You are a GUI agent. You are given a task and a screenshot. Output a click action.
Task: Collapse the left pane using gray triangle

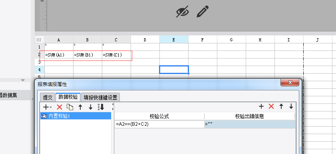23,80
